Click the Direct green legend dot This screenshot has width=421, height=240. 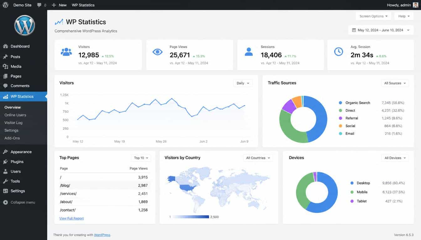pos(340,111)
